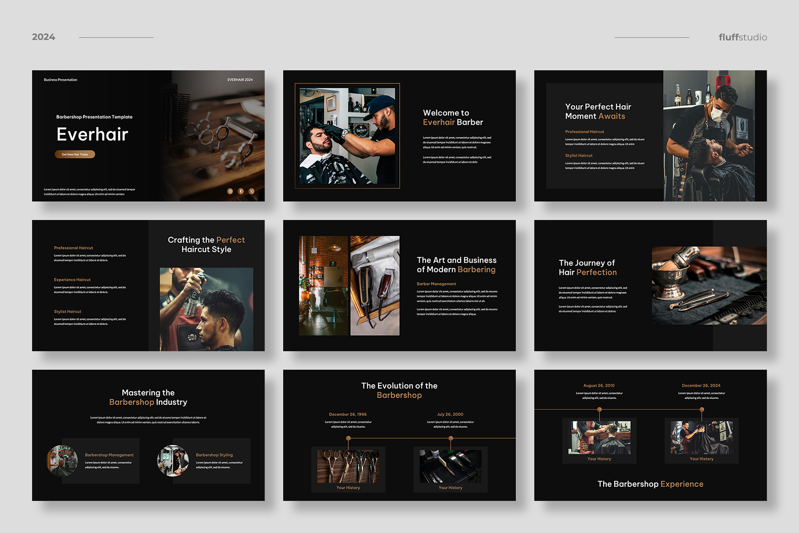Select the shaving brush bowl photo
799x533 pixels.
[709, 286]
